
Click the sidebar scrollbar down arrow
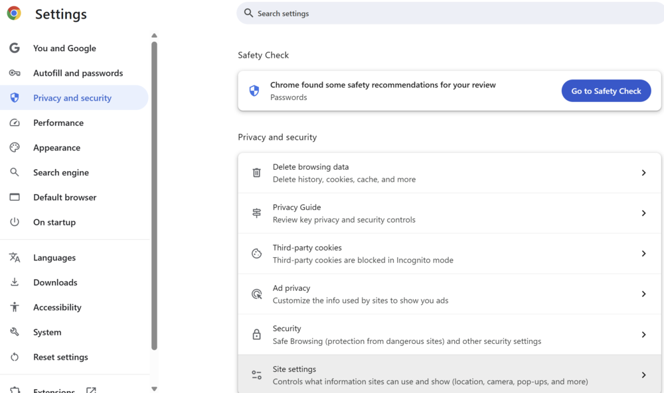(x=154, y=389)
